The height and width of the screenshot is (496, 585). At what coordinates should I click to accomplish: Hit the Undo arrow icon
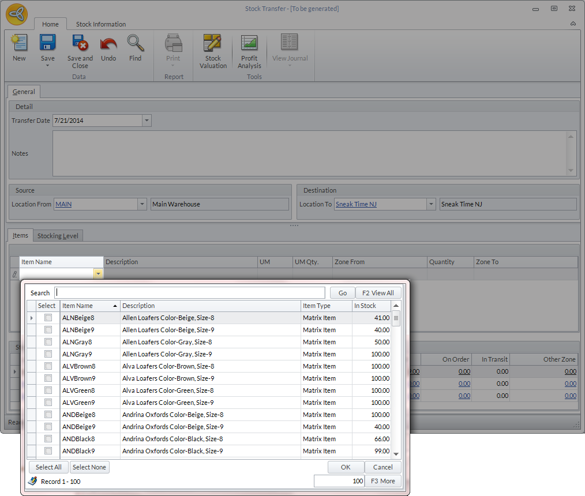[108, 44]
